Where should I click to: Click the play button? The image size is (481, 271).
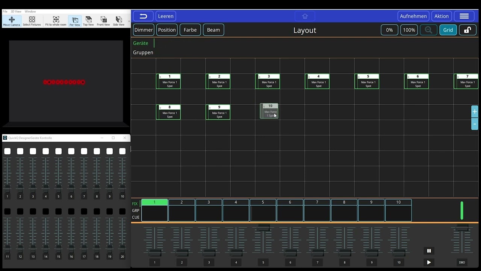[429, 262]
